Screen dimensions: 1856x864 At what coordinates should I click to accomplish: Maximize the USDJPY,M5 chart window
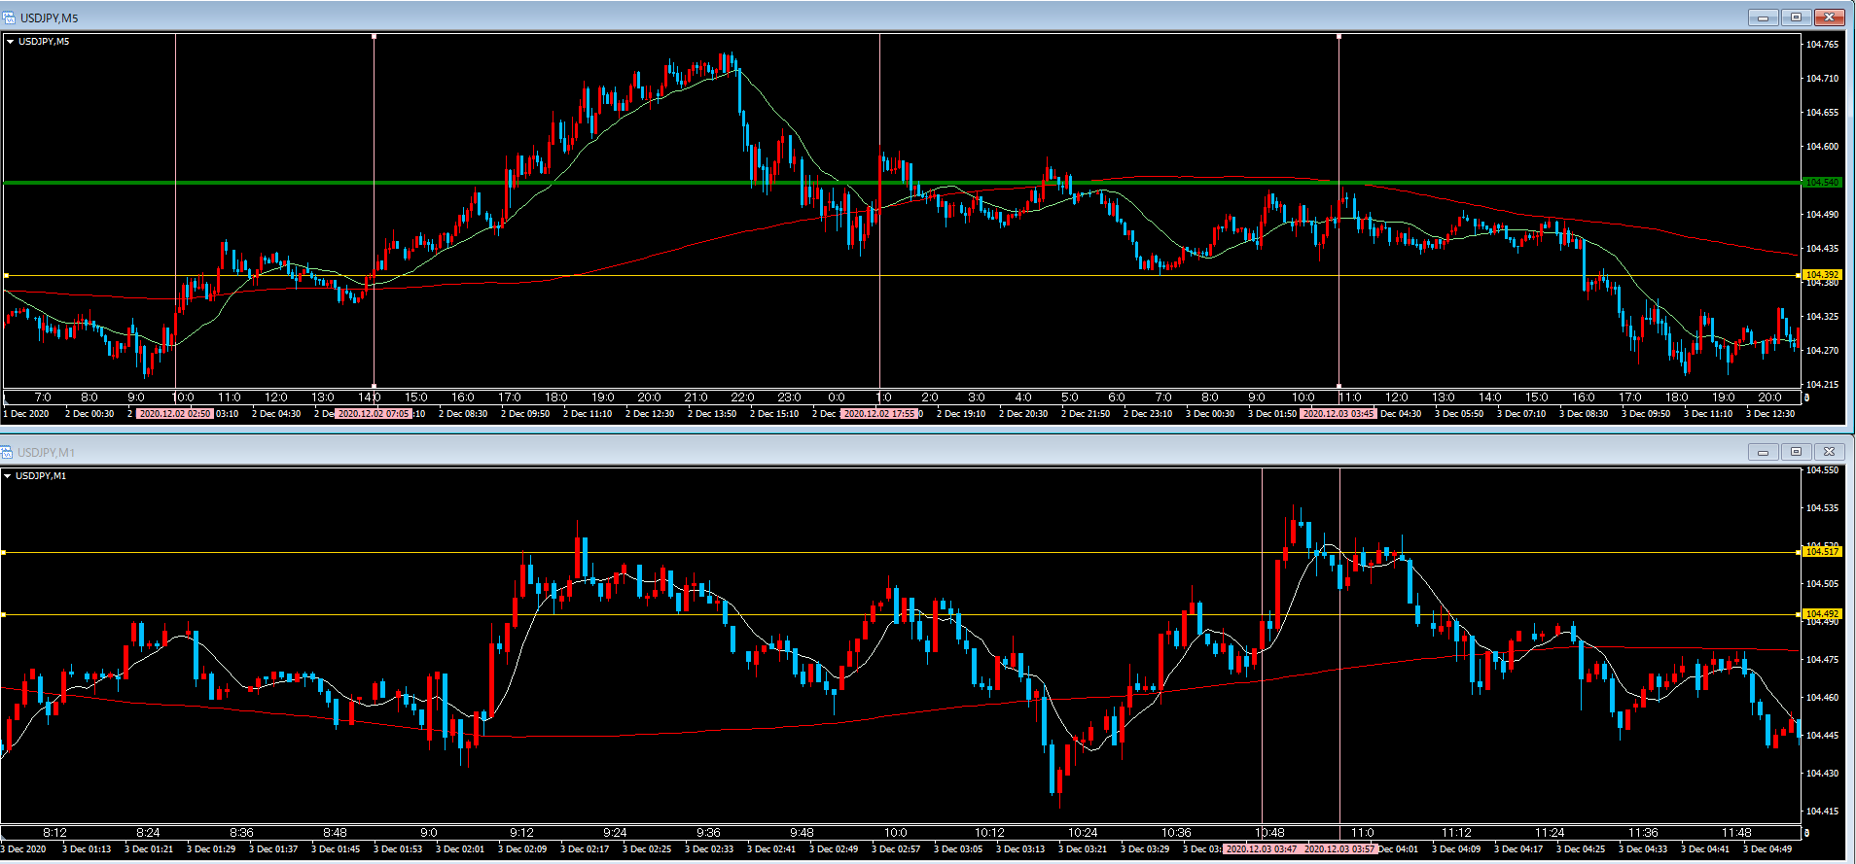point(1796,17)
